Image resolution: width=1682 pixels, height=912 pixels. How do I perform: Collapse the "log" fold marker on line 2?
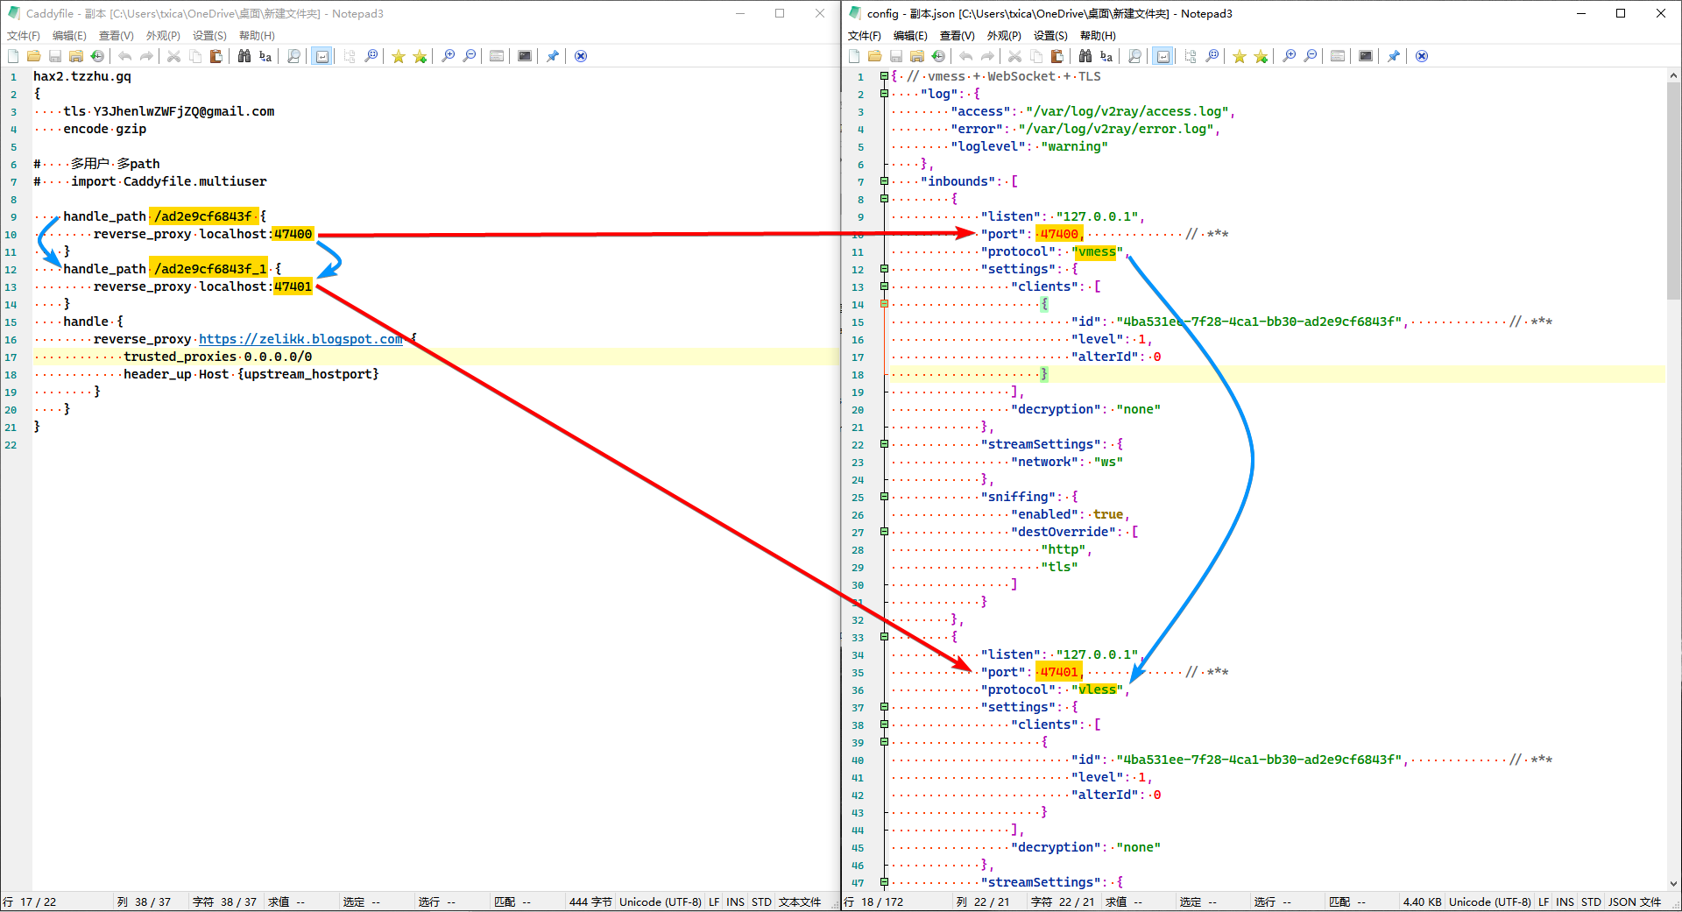pyautogui.click(x=884, y=94)
